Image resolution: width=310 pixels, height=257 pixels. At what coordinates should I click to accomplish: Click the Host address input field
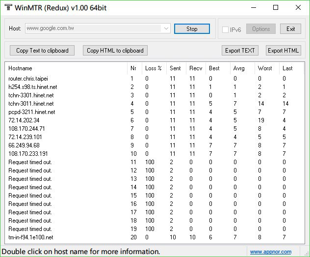pos(93,29)
